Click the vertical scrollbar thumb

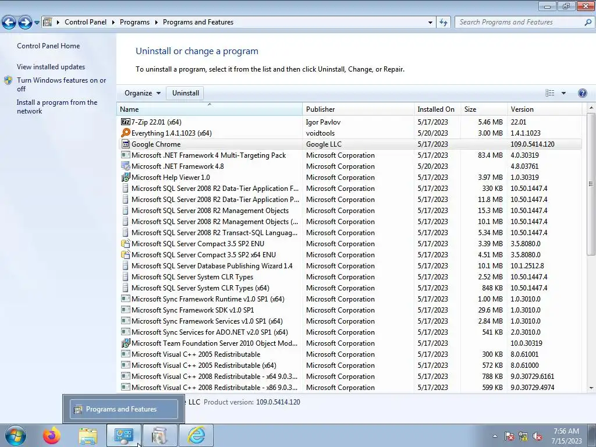591,184
